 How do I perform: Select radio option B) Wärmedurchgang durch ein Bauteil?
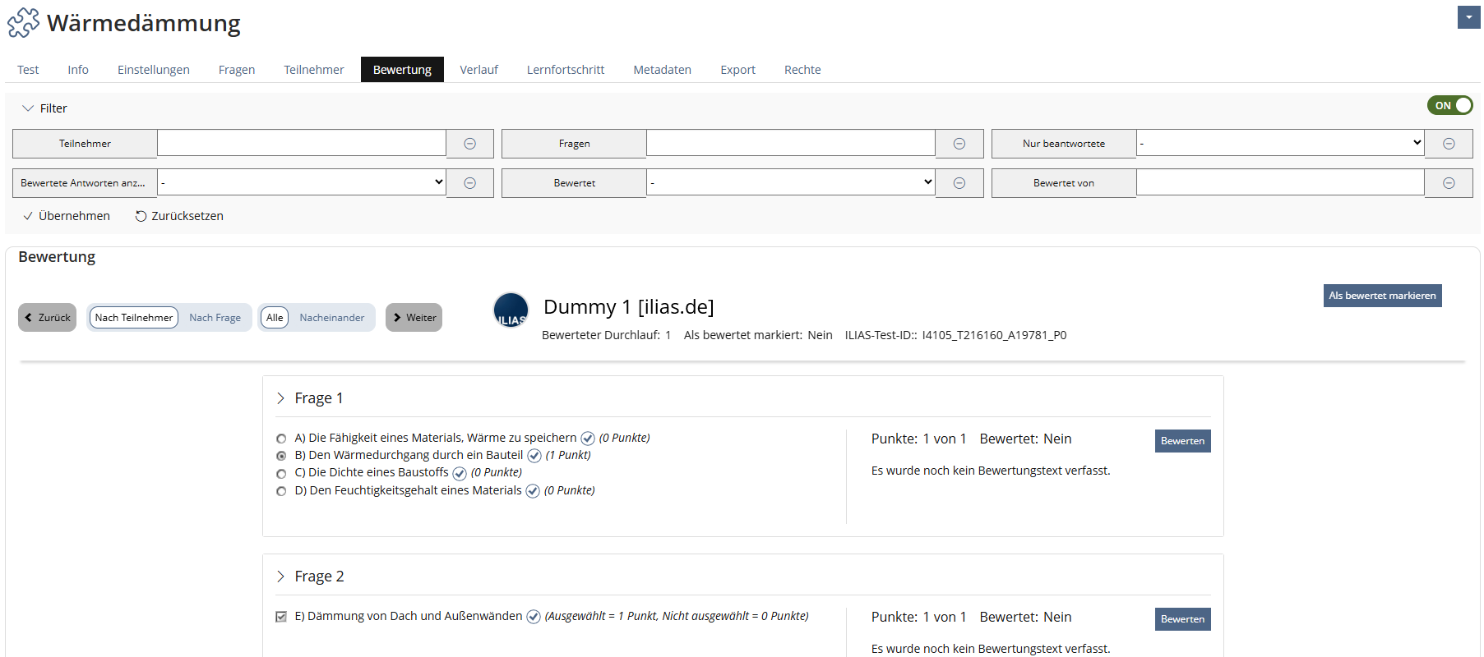pyautogui.click(x=281, y=456)
